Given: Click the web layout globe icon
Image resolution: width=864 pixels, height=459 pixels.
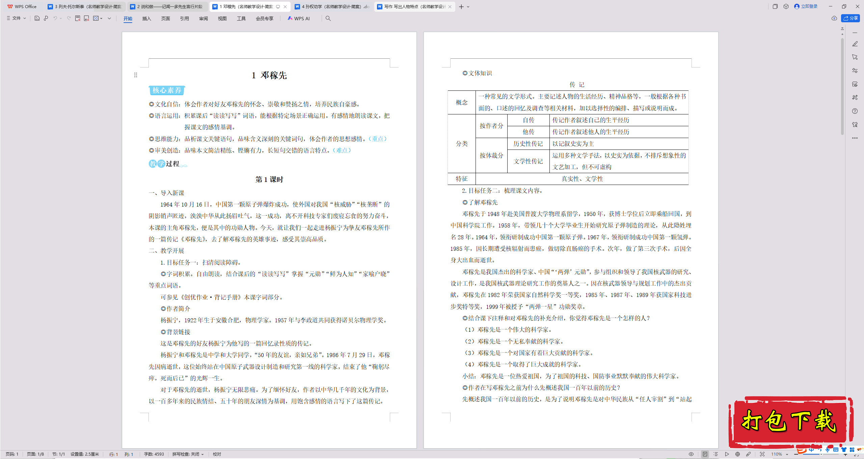Looking at the screenshot, I should (737, 454).
